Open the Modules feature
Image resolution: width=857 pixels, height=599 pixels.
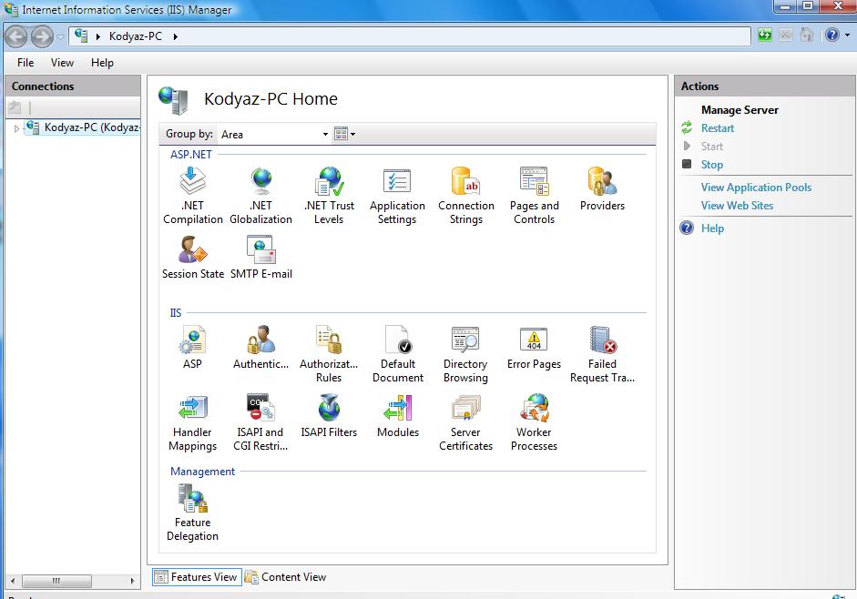coord(397,416)
